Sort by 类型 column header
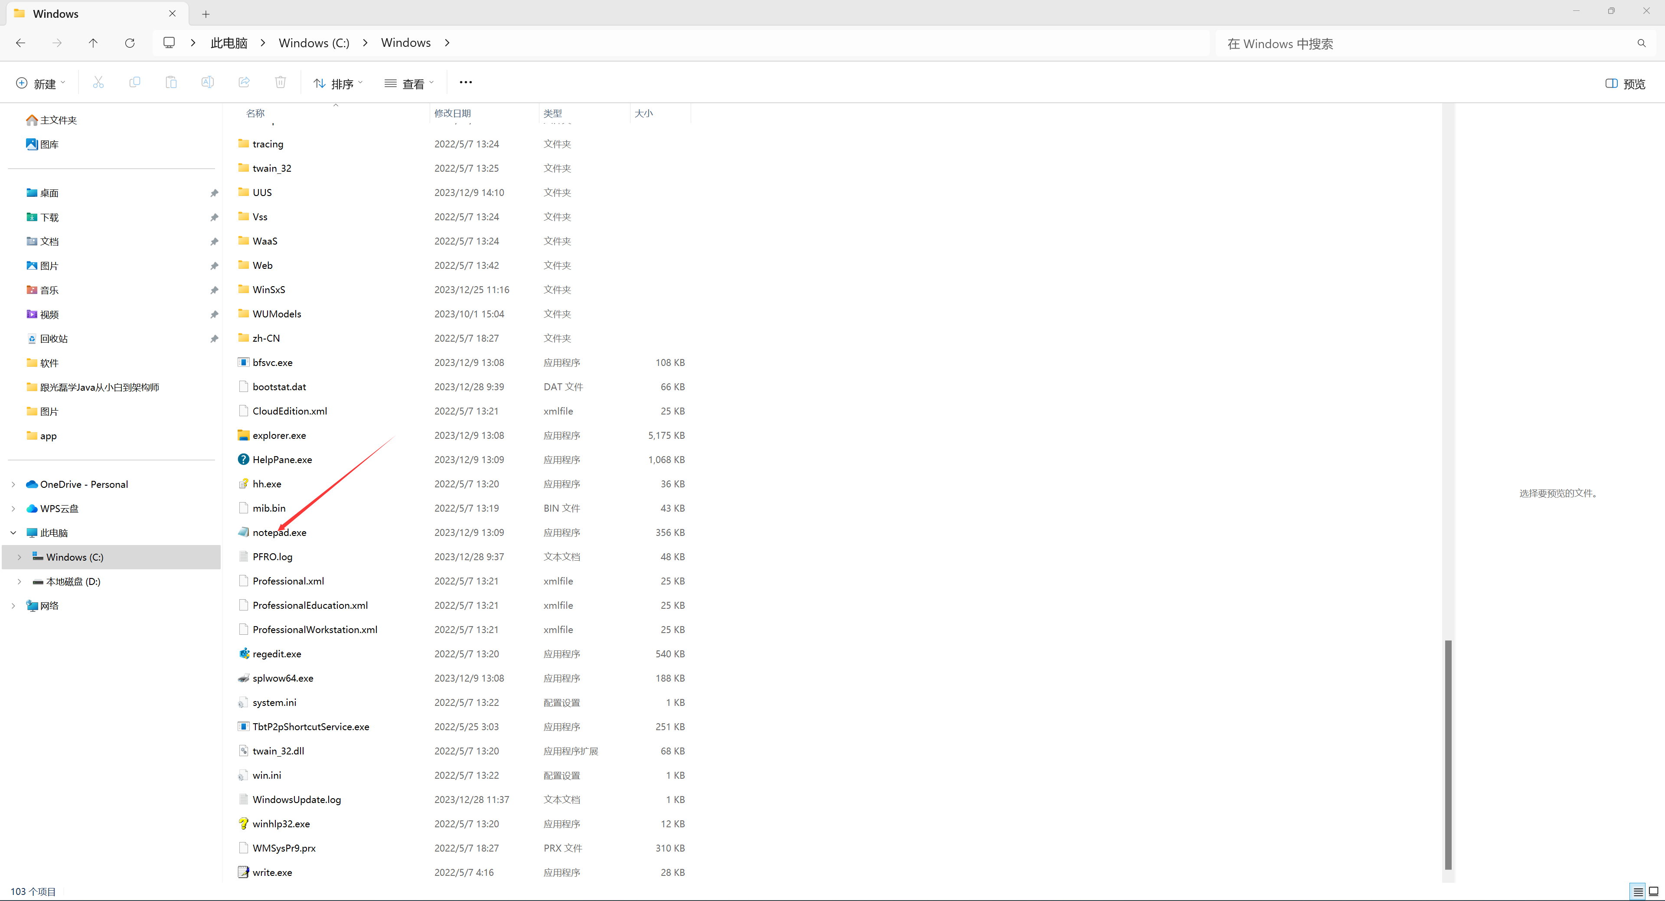This screenshot has height=901, width=1665. click(x=553, y=113)
